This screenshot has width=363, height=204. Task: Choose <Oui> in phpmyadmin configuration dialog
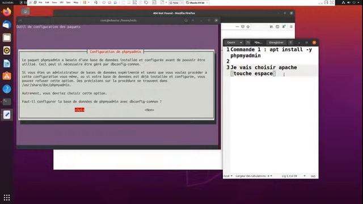click(79, 110)
